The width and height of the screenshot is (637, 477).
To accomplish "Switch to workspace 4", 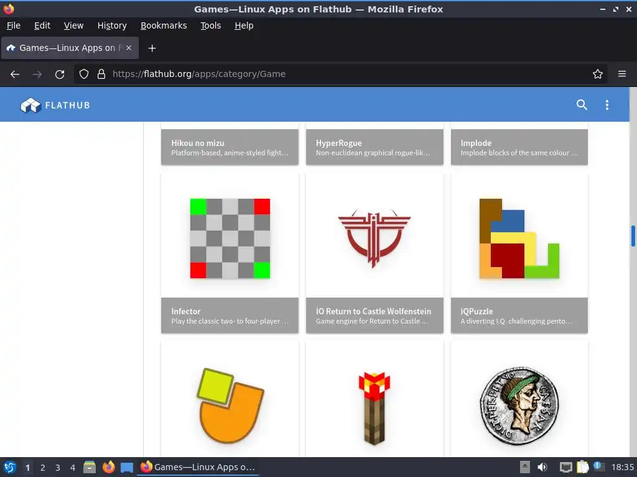I will pyautogui.click(x=73, y=468).
